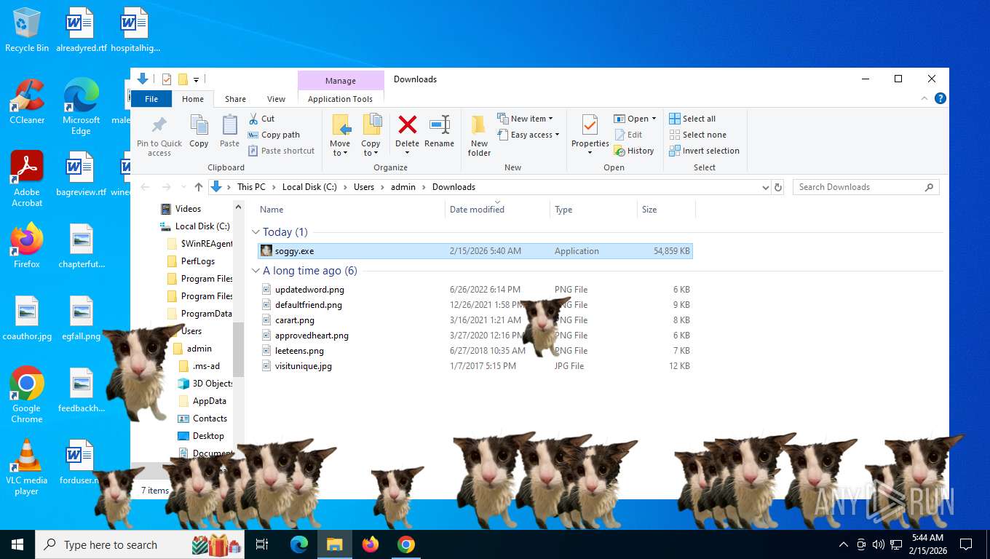The height and width of the screenshot is (559, 990).
Task: Open address bar history dropdown
Action: click(765, 187)
